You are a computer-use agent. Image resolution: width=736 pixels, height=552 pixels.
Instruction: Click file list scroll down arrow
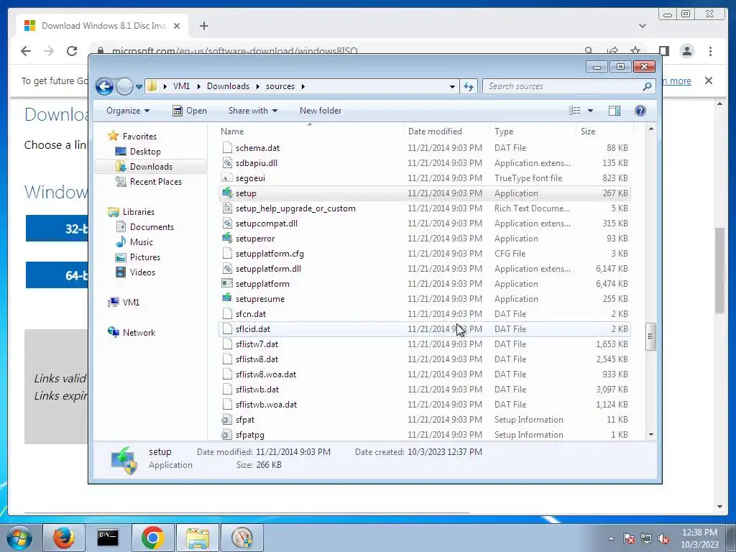pos(650,435)
